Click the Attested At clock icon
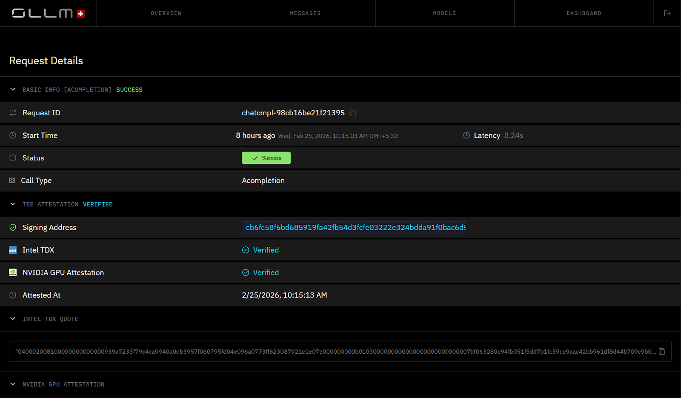The image size is (681, 398). click(x=13, y=295)
